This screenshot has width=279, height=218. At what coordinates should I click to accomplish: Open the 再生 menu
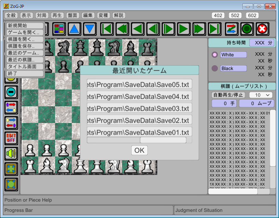click(57, 15)
